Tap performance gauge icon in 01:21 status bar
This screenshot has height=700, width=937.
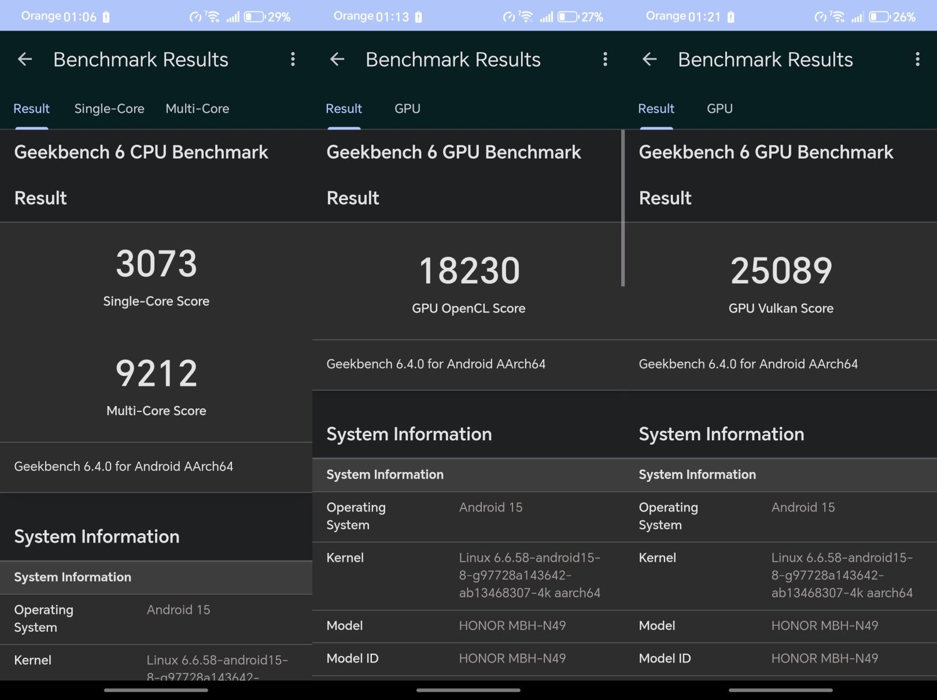[x=820, y=17]
